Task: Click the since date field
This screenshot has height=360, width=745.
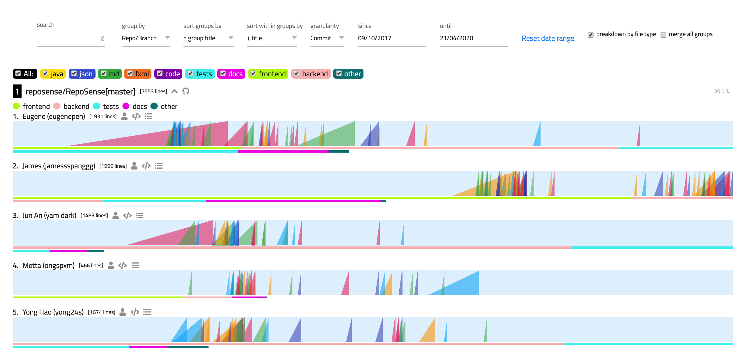Action: point(392,38)
